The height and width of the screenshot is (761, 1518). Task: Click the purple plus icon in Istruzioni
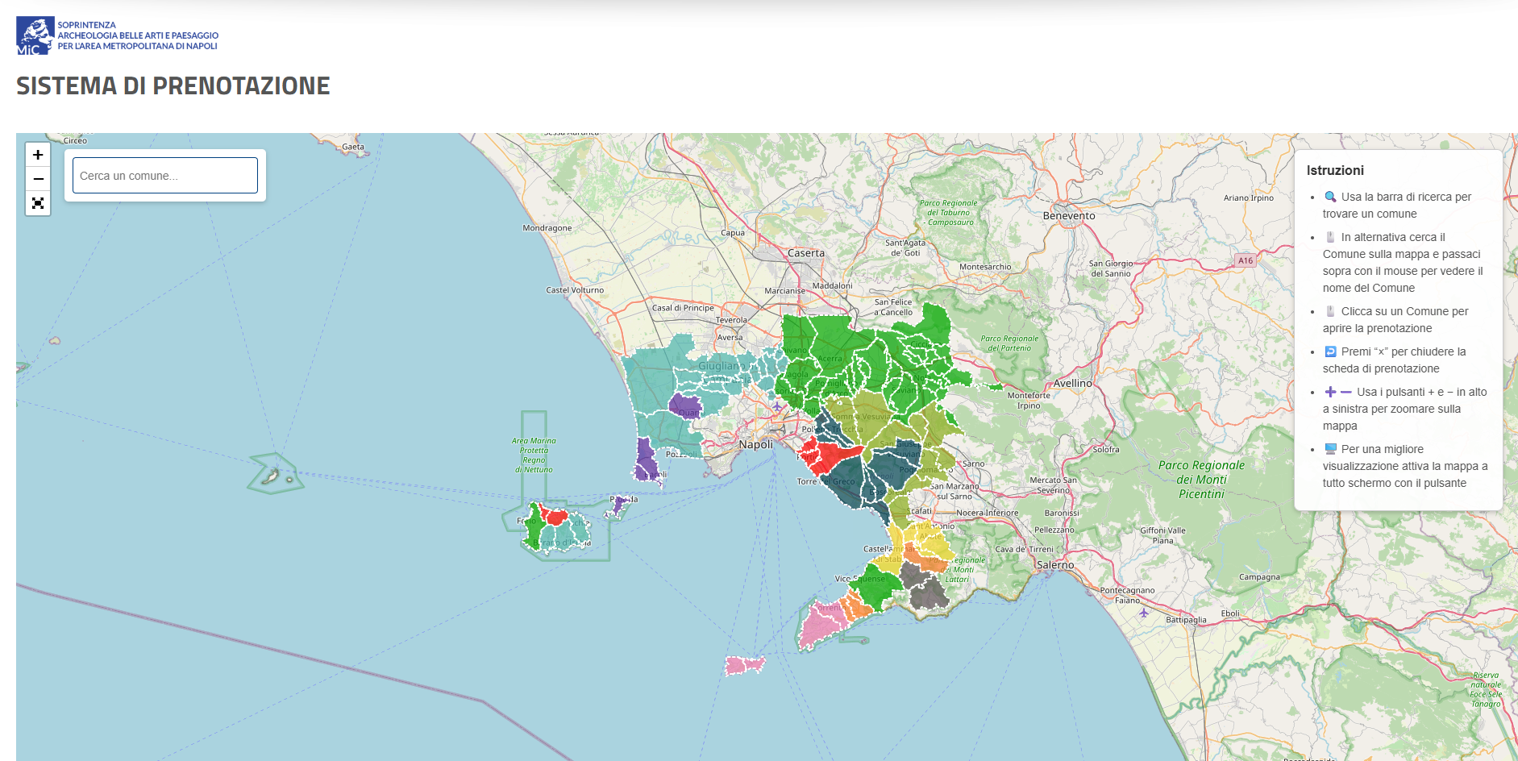pyautogui.click(x=1330, y=392)
